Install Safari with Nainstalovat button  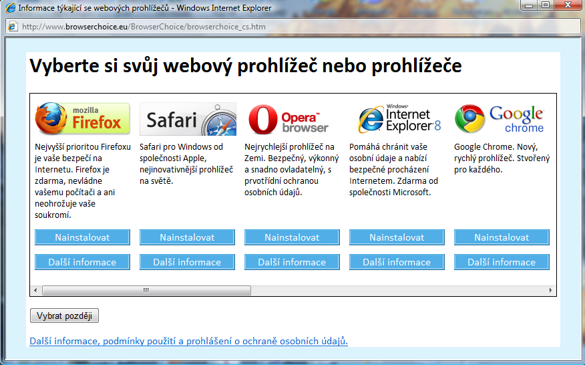pos(187,237)
